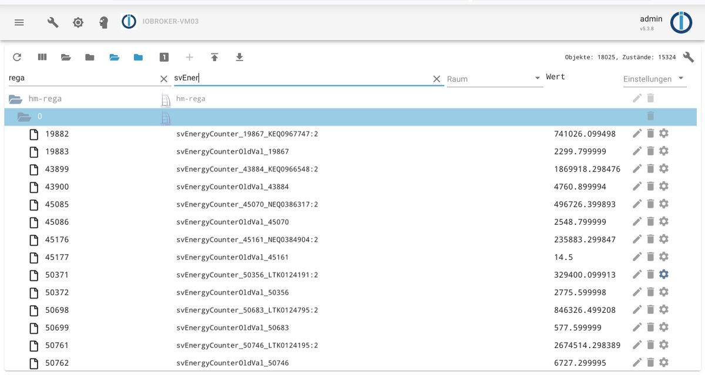Click value 741026.099498
Screen dimensions: 705x375
585,134
